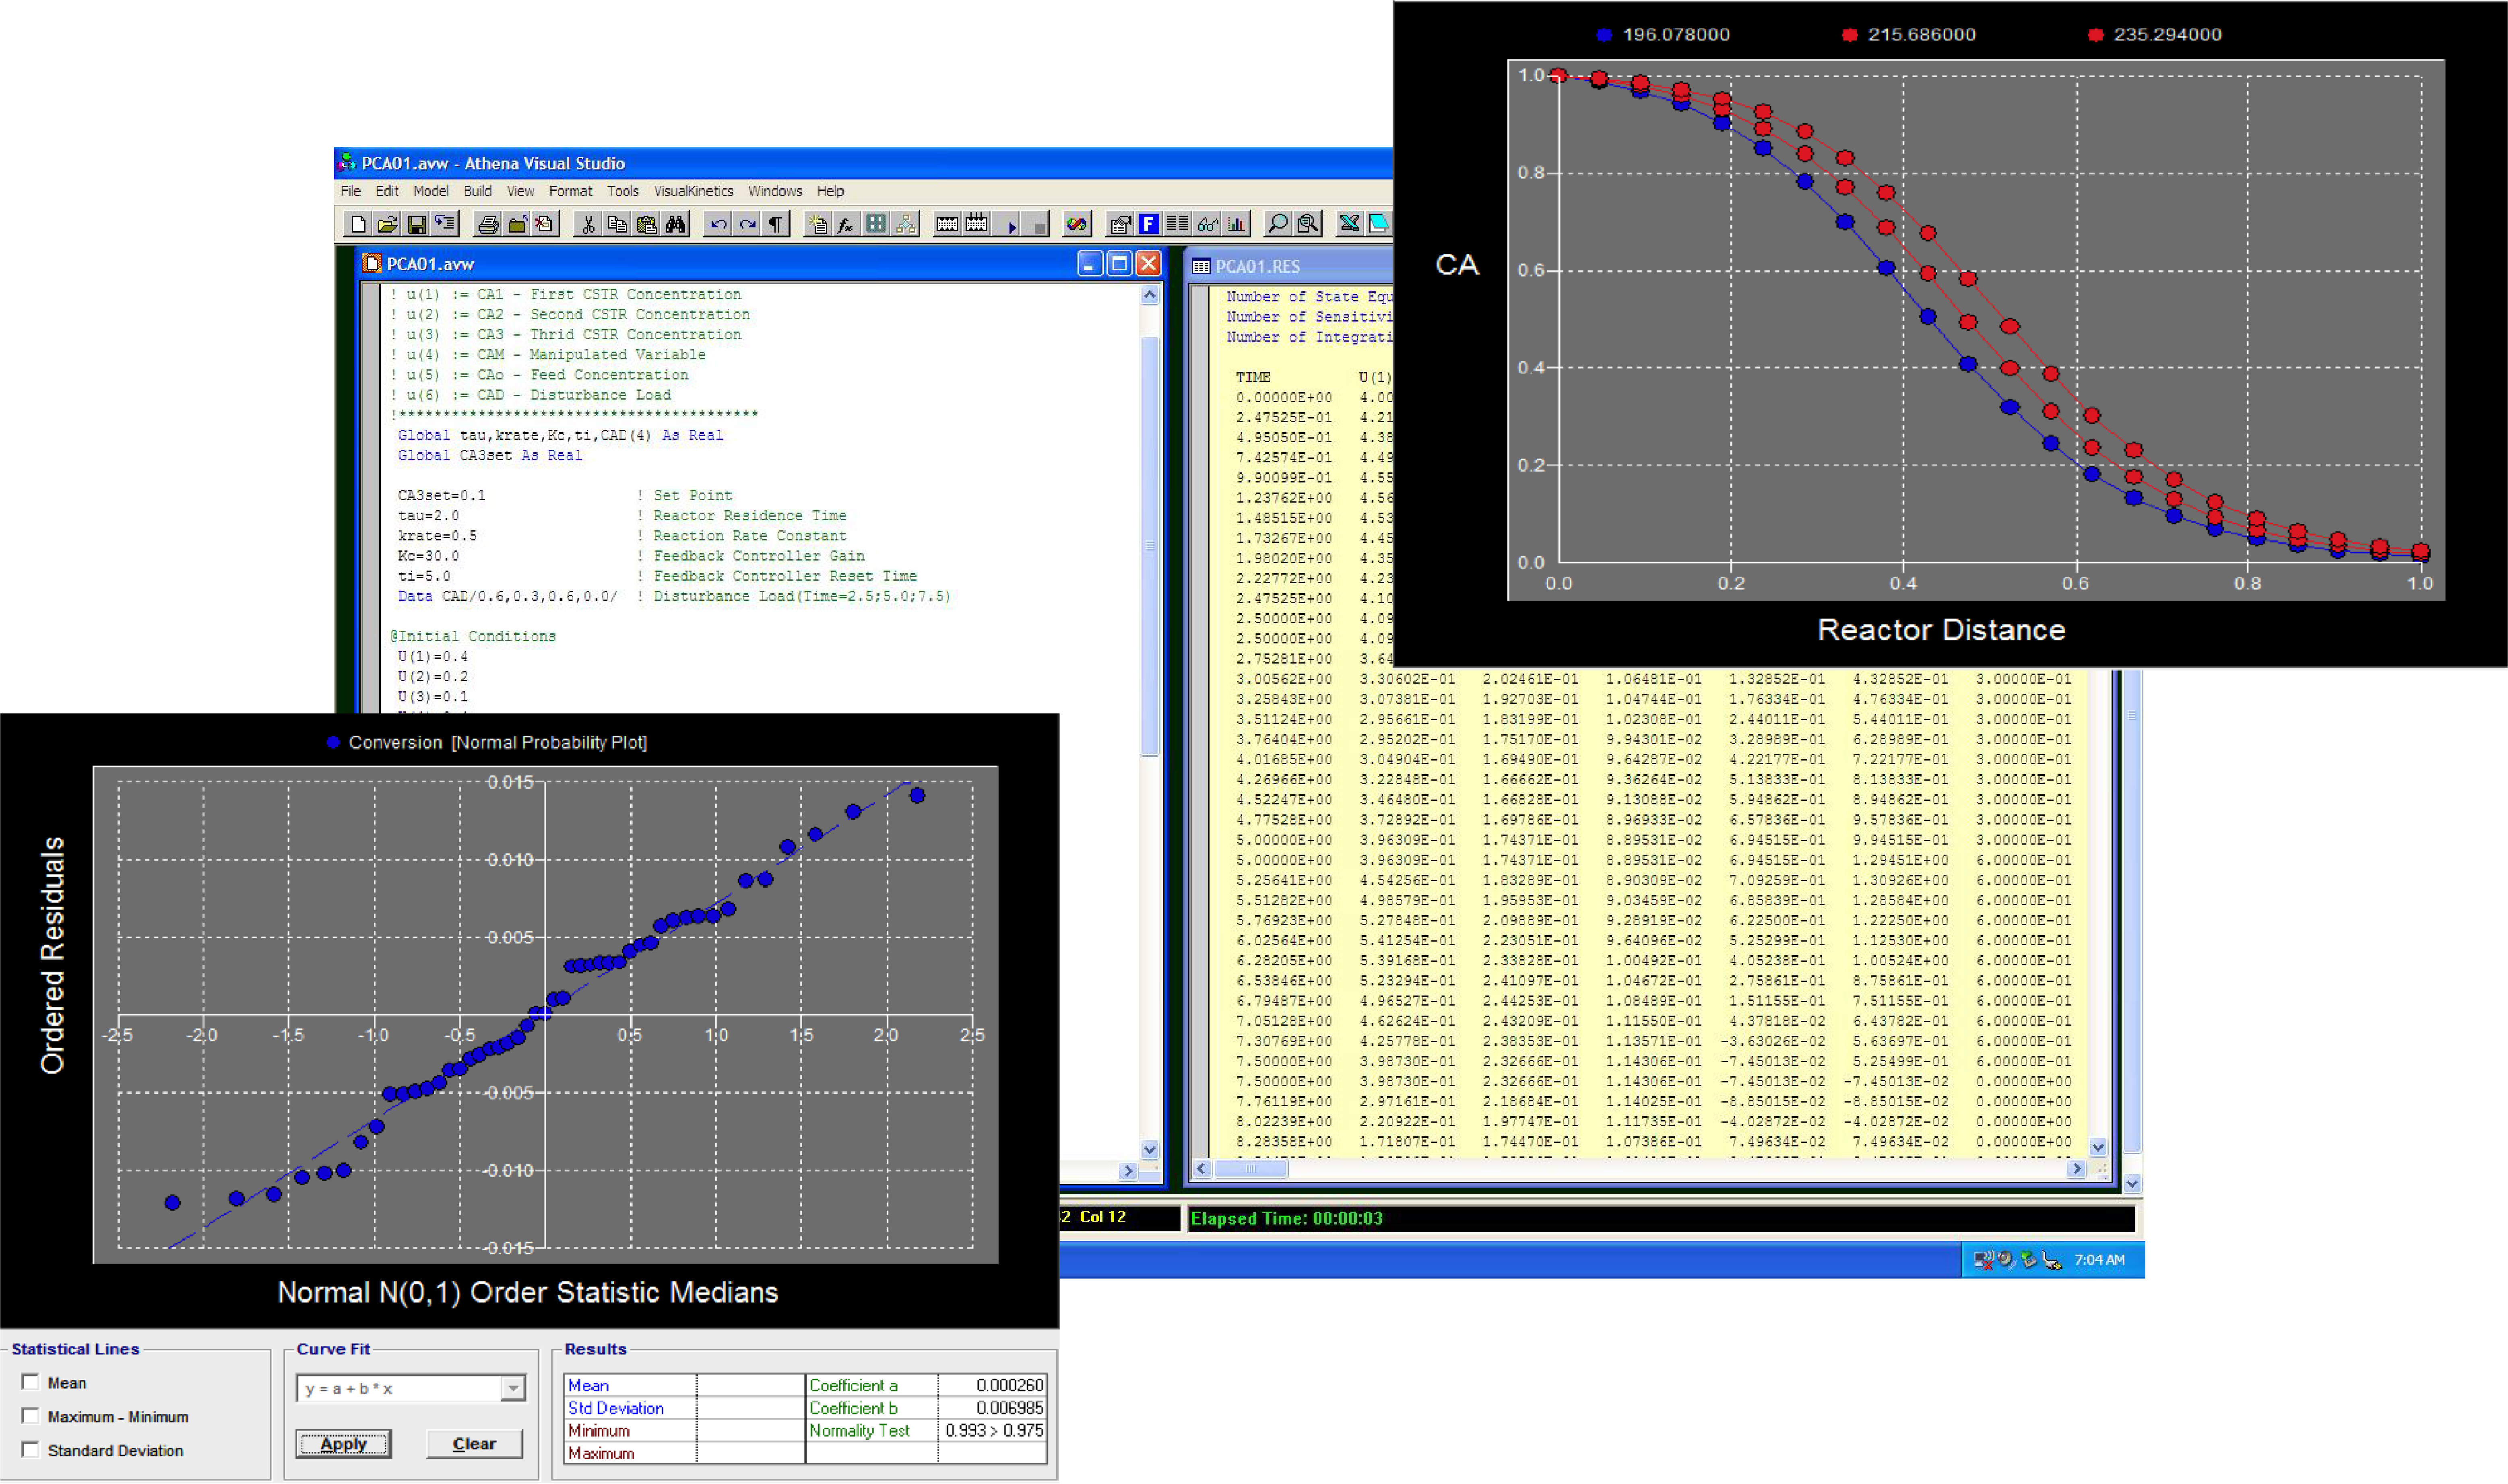Click the '@Initial Conditions' code line

pos(473,636)
